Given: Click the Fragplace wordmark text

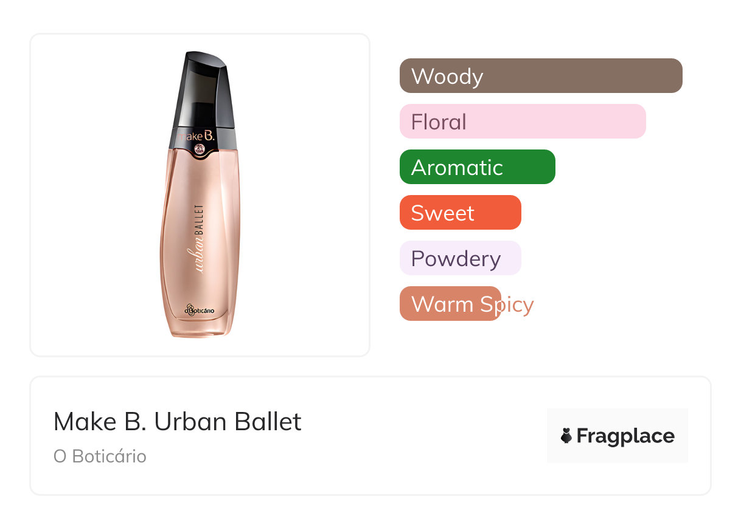Looking at the screenshot, I should coord(625,436).
